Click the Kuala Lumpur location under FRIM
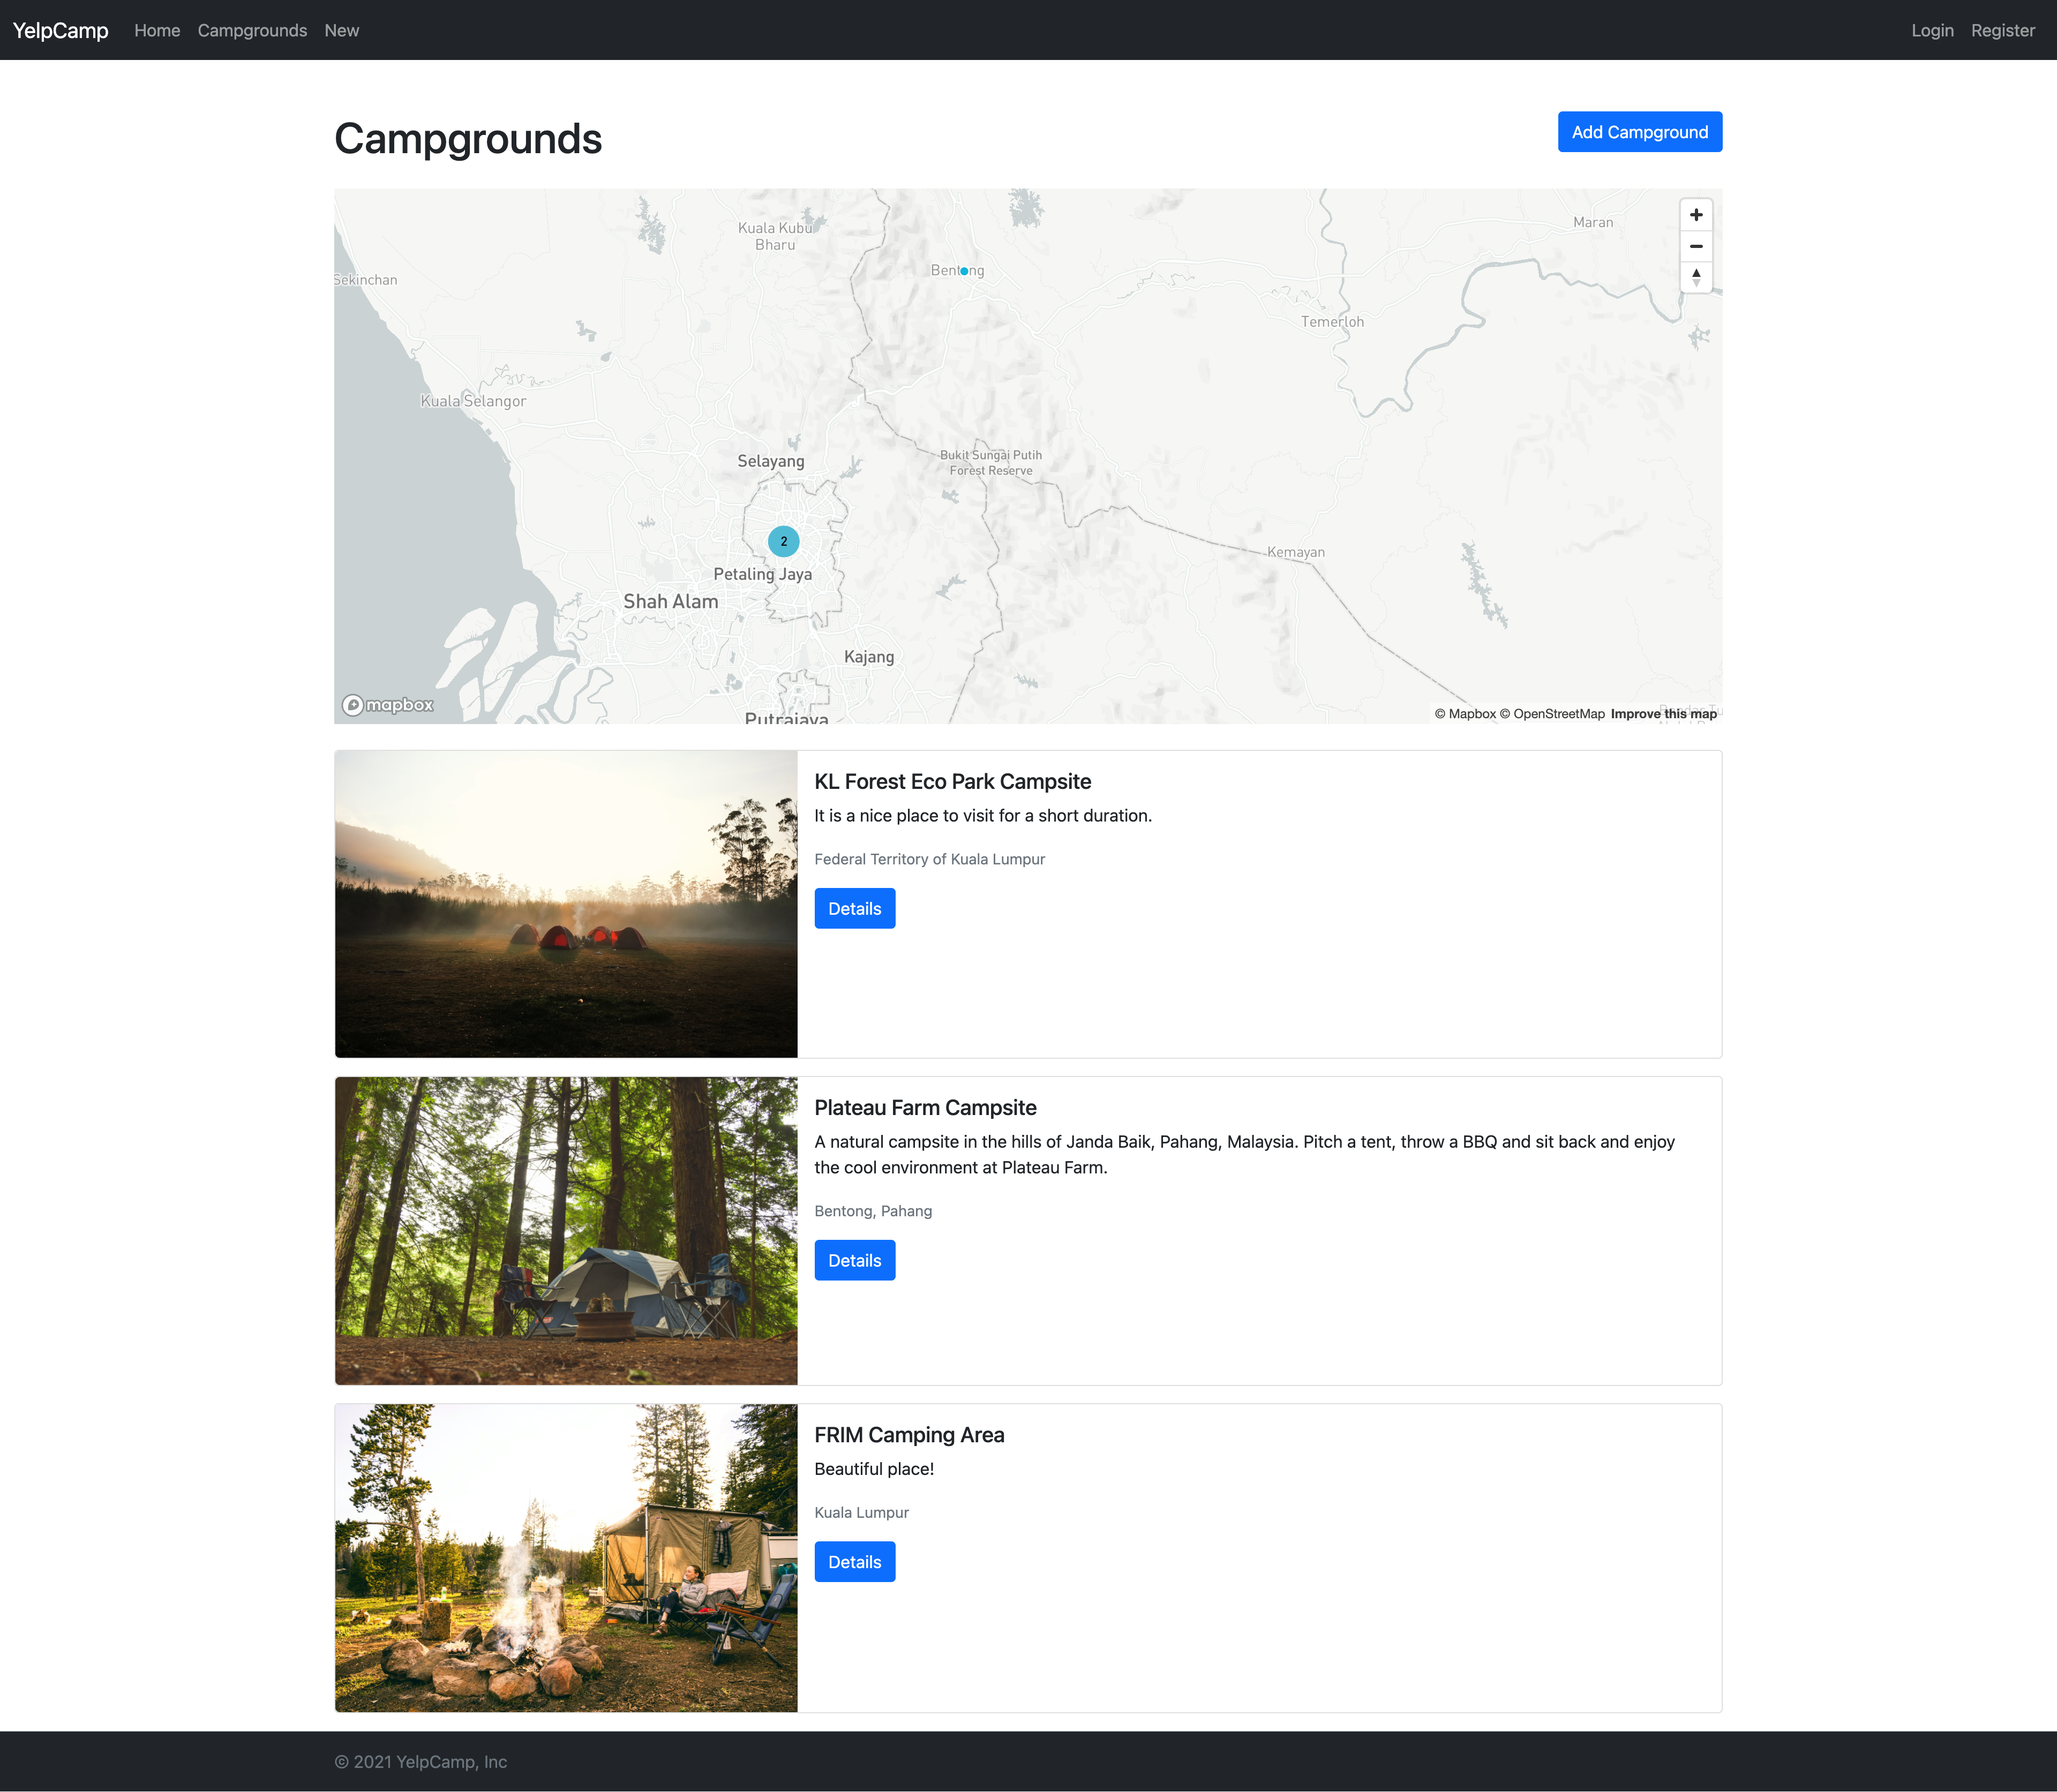The height and width of the screenshot is (1792, 2057). click(x=861, y=1512)
